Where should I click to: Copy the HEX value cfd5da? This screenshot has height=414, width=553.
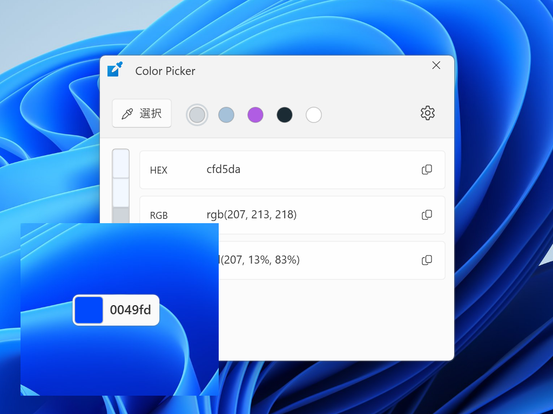[427, 170]
